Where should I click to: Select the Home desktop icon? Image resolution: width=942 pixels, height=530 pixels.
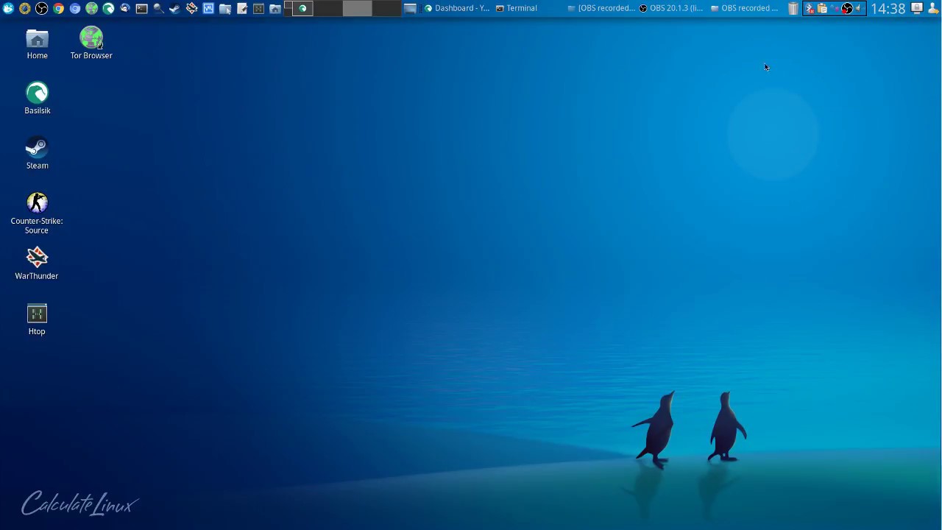point(37,44)
